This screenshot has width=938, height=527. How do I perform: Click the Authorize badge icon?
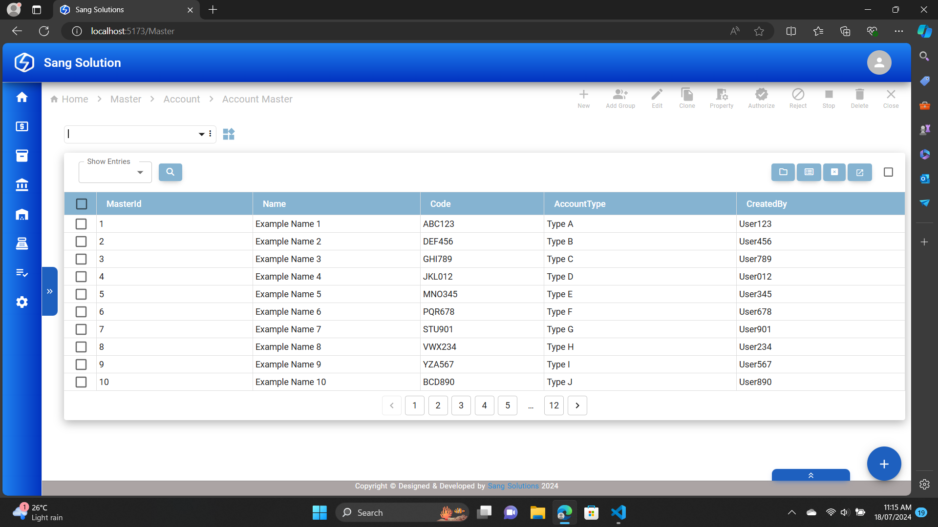pyautogui.click(x=761, y=98)
